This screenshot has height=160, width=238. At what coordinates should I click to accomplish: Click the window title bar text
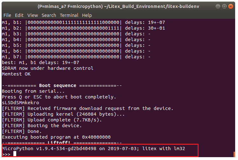(119, 6)
